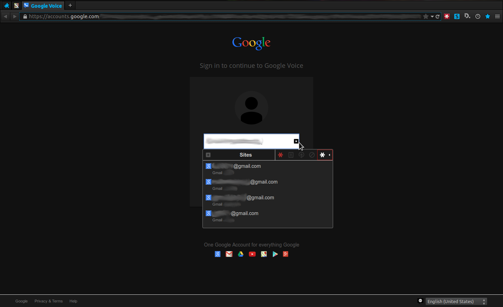Open the form fills icon in LastPass popup
The height and width of the screenshot is (307, 503).
tap(291, 155)
